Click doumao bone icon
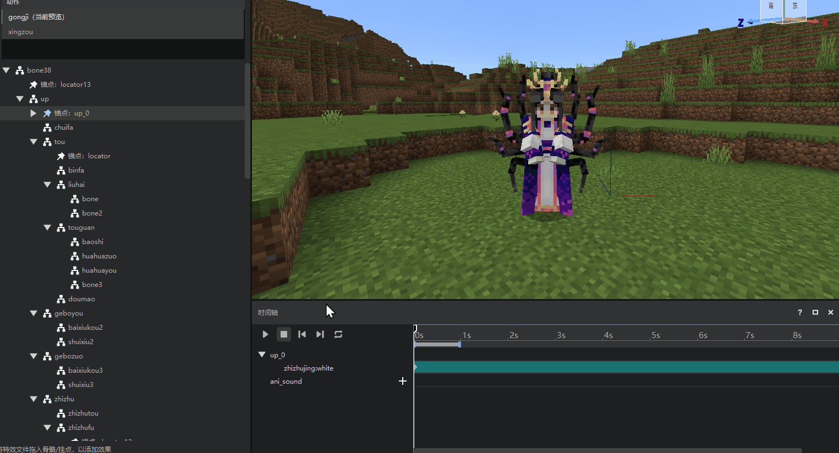This screenshot has height=453, width=839. pos(61,299)
